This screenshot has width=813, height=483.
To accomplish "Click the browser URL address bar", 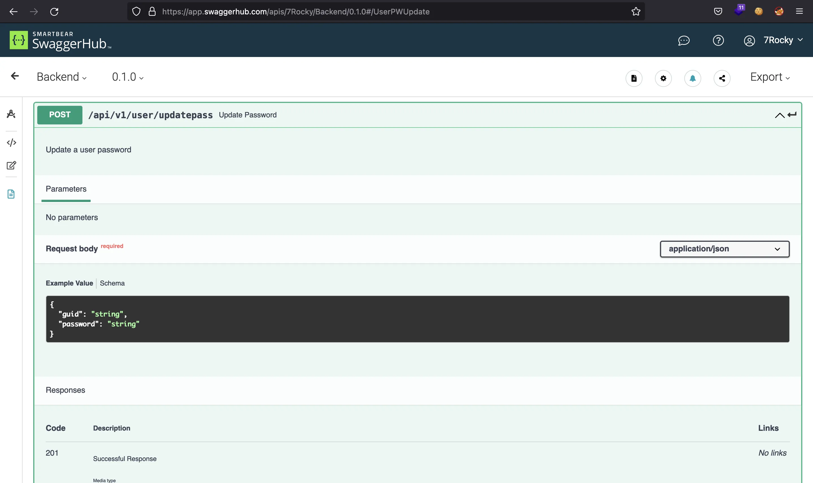I will pyautogui.click(x=386, y=12).
